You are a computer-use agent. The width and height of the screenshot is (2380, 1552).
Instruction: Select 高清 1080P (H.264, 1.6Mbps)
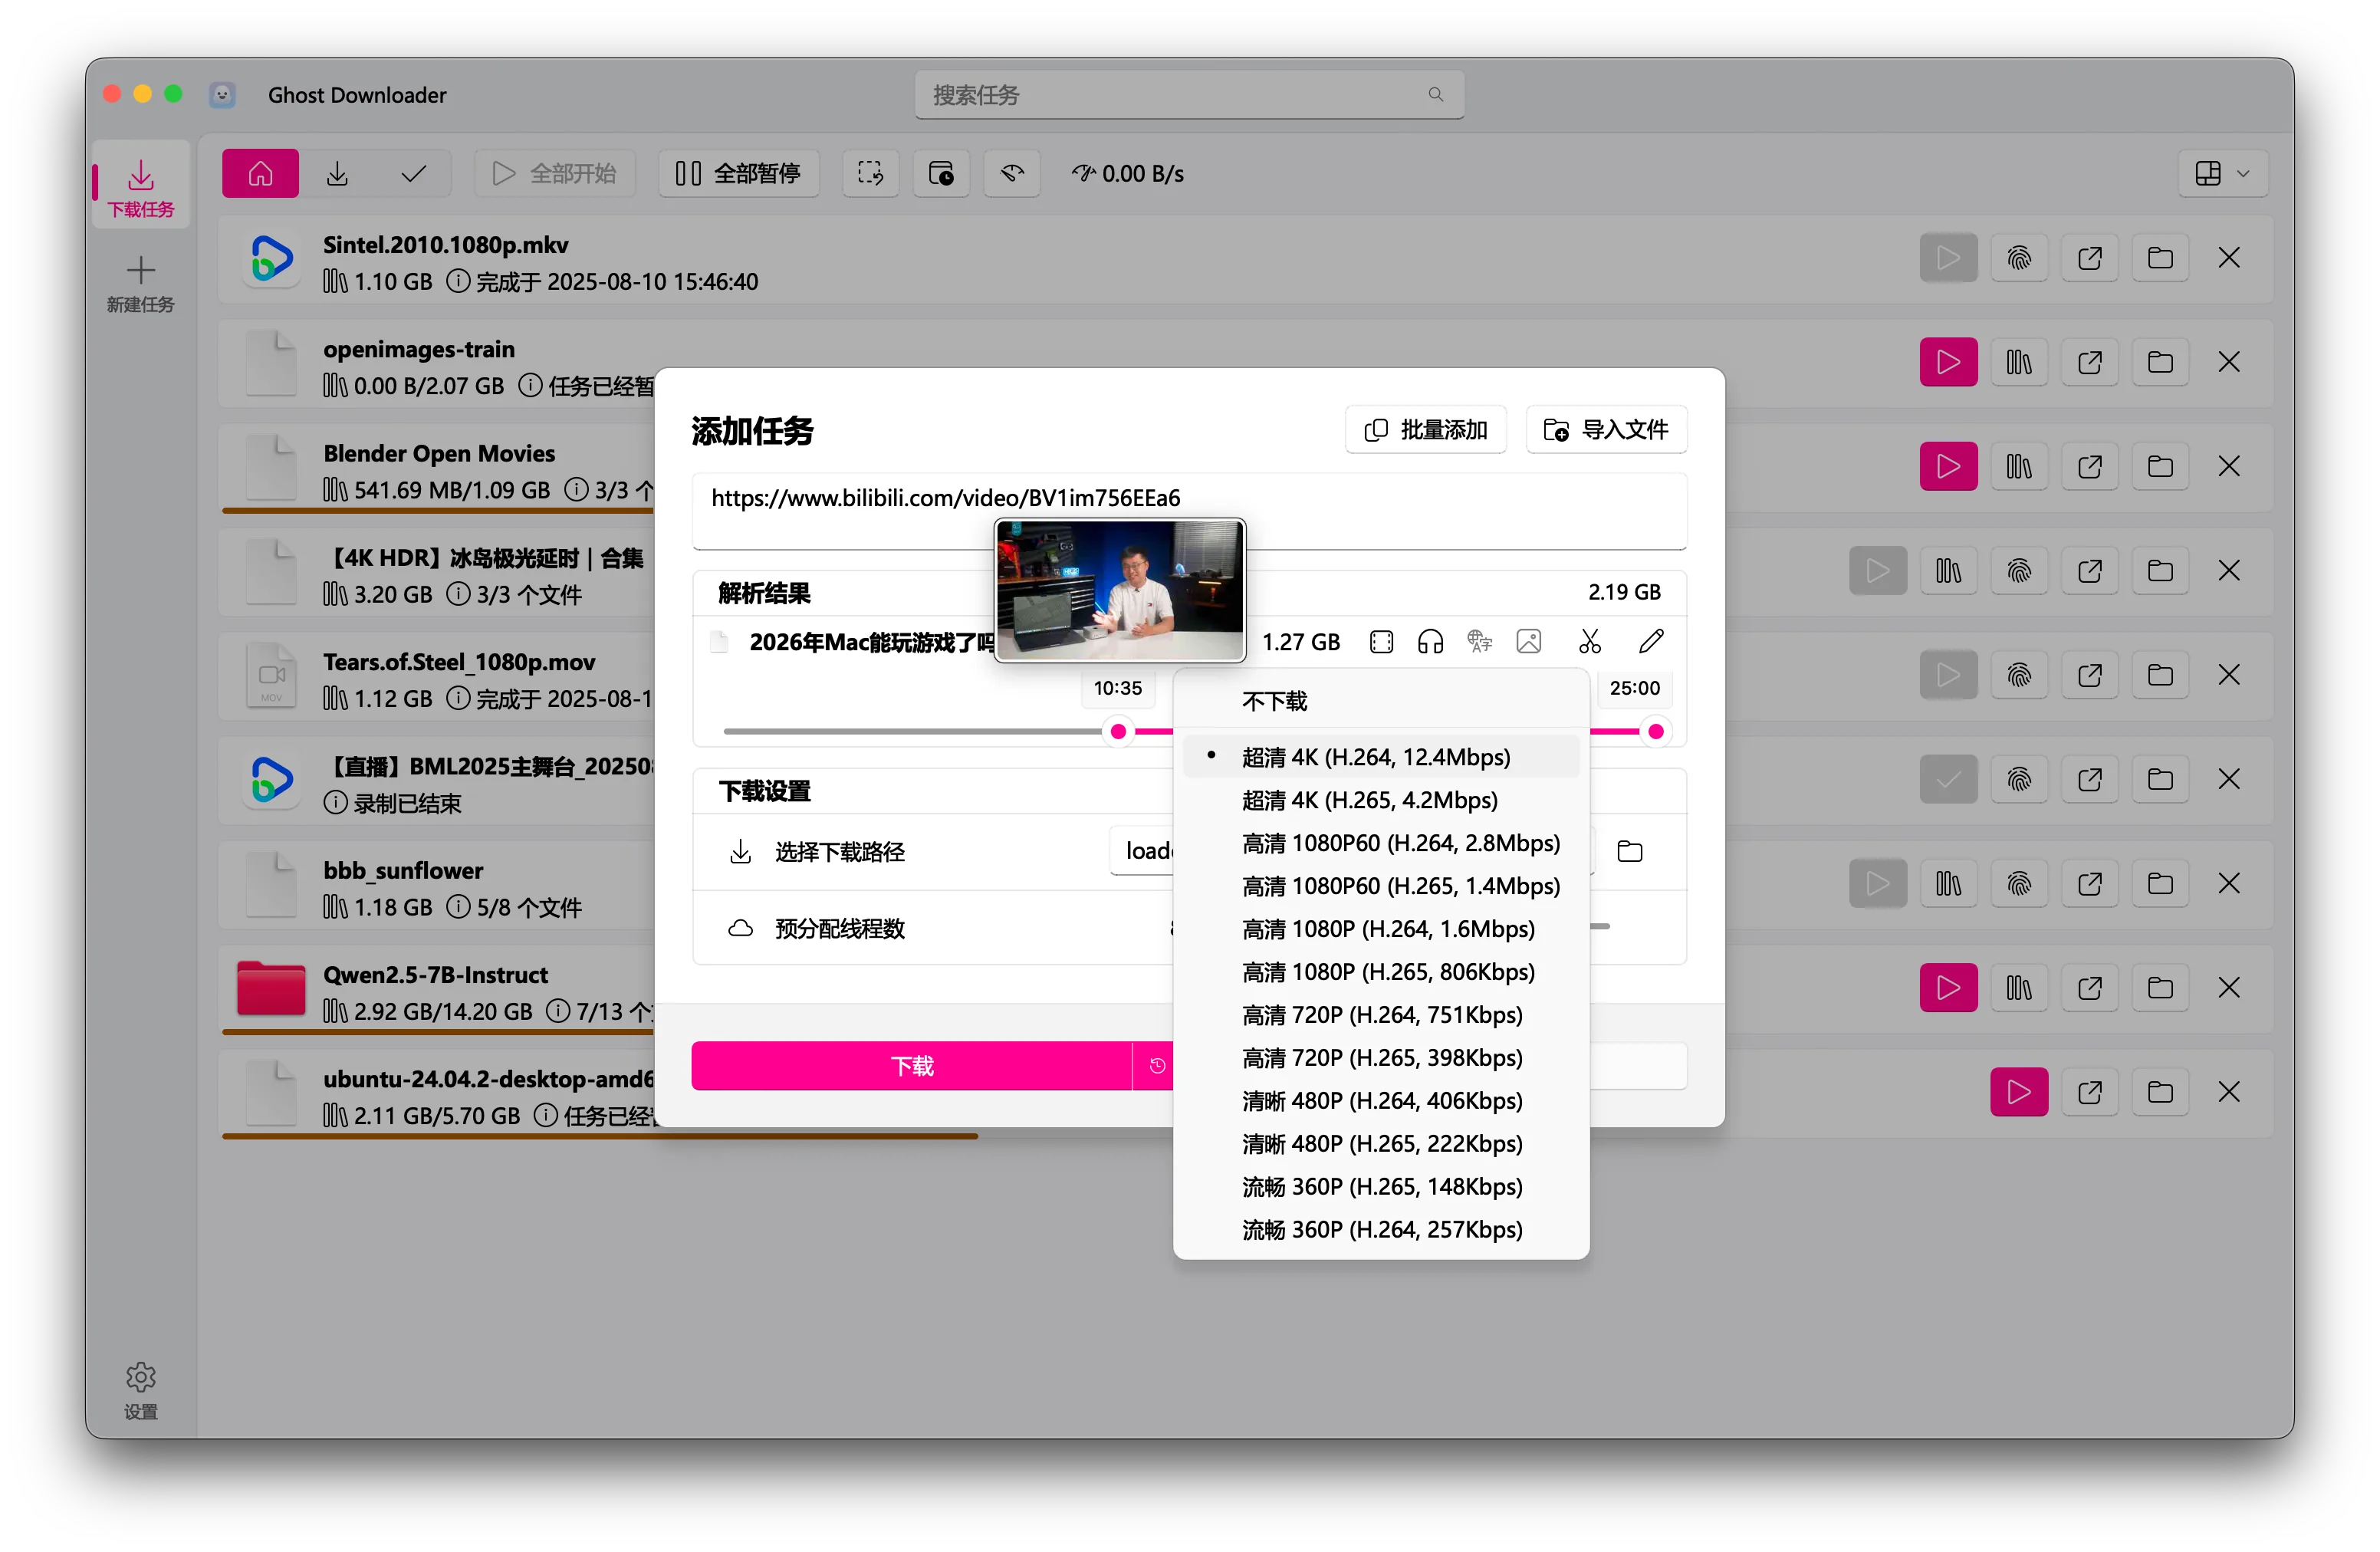(1381, 929)
